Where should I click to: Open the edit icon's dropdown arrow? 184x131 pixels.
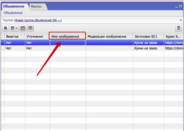tap(17, 28)
